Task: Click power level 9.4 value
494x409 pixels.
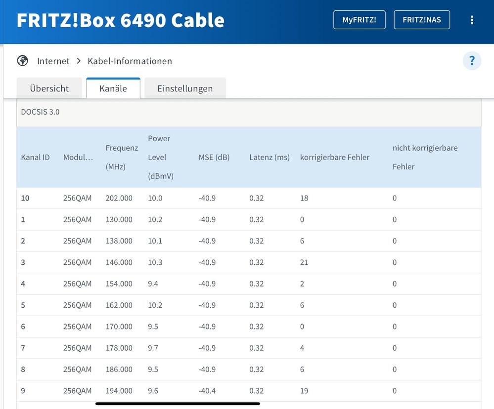Action: (x=153, y=284)
